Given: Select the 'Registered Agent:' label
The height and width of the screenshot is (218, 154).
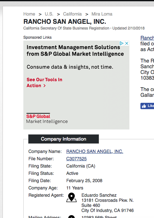Looking at the screenshot, I should [46, 195].
